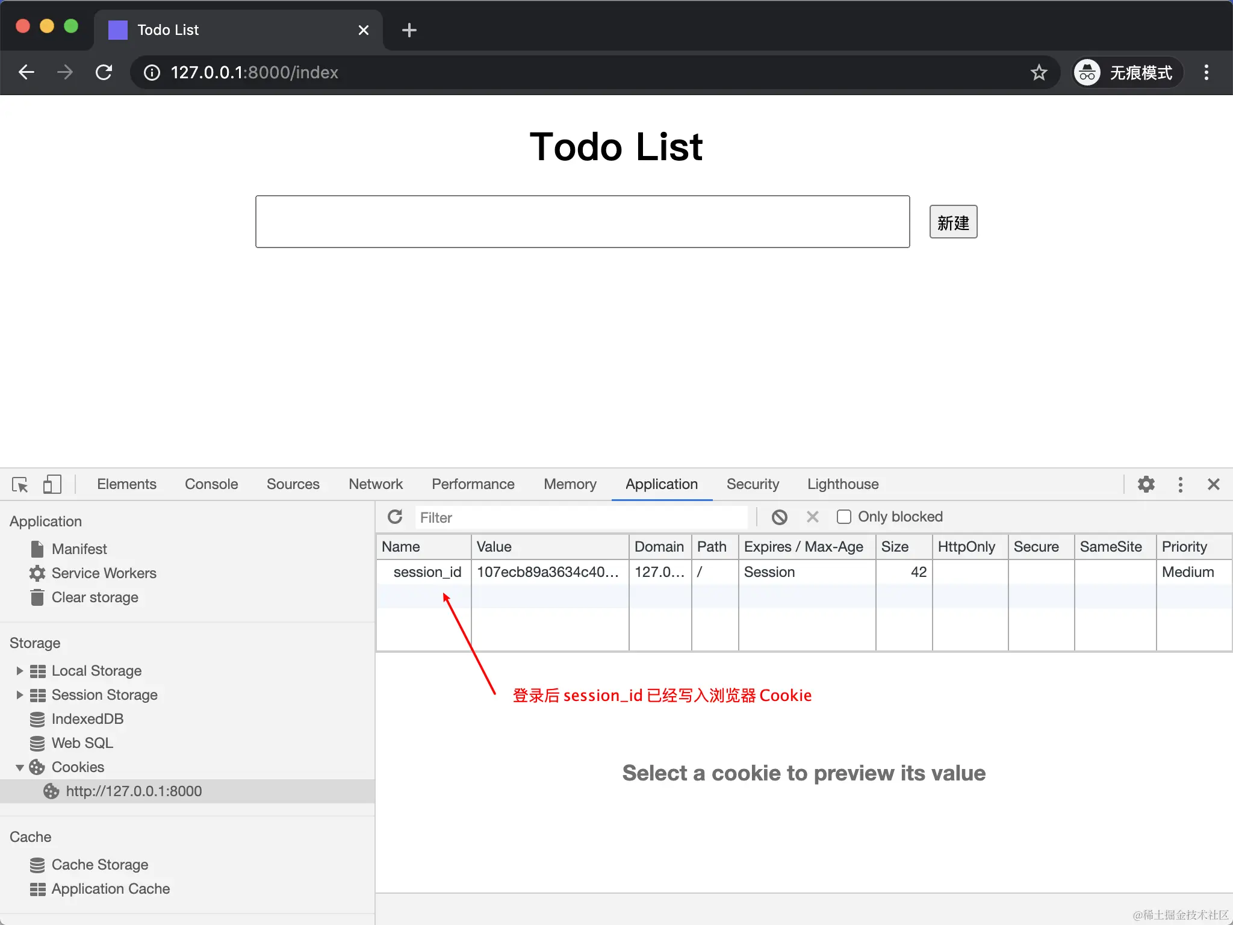Open DevTools settings gear

(x=1146, y=484)
